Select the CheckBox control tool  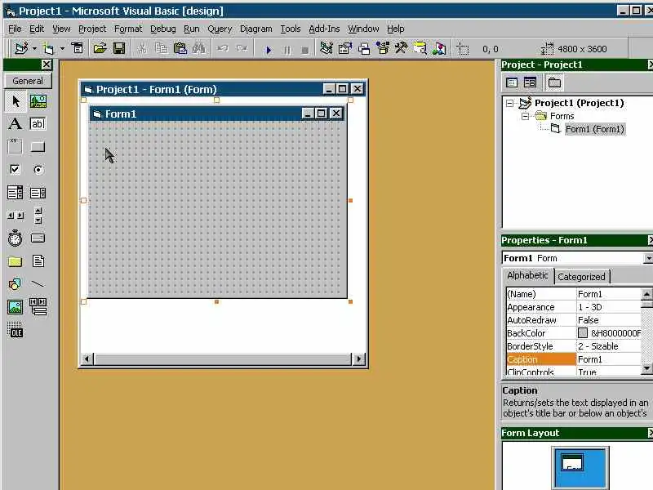(x=16, y=169)
